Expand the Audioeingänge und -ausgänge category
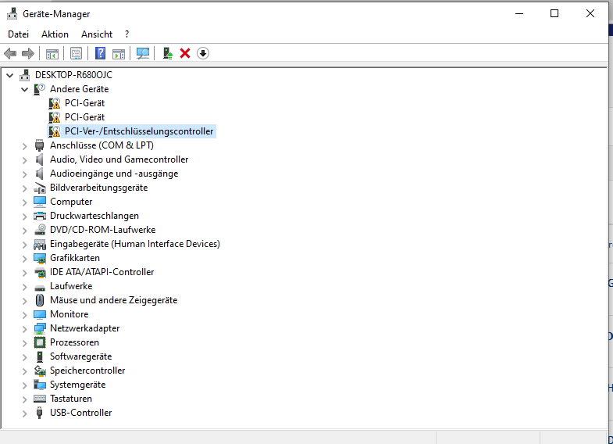 (25, 174)
